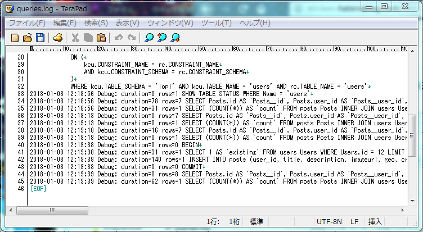Click the 挿入 insert mode status entry
The width and height of the screenshot is (423, 232).
pos(375,222)
